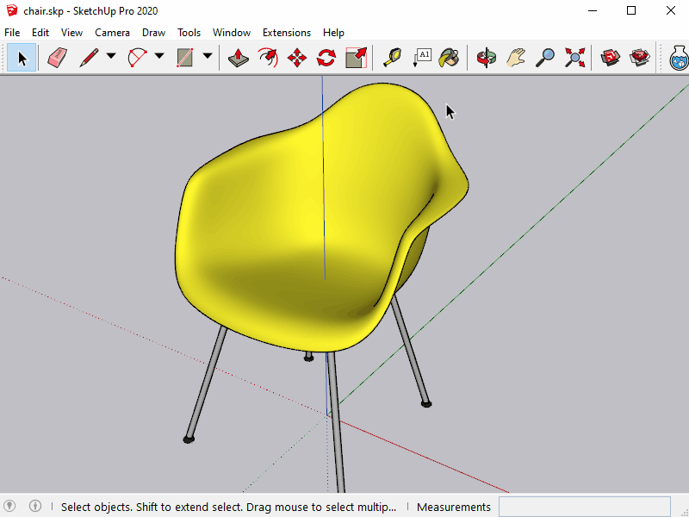Choose the Move tool

coord(297,58)
